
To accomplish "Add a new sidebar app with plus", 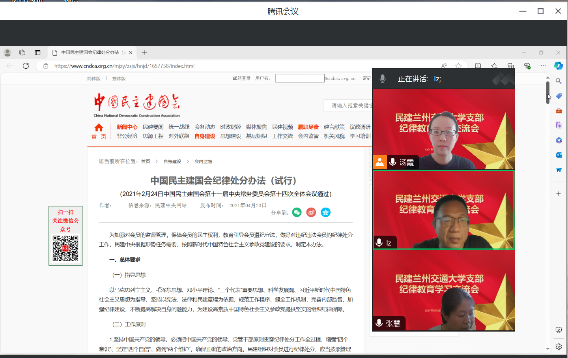I will click(x=559, y=194).
